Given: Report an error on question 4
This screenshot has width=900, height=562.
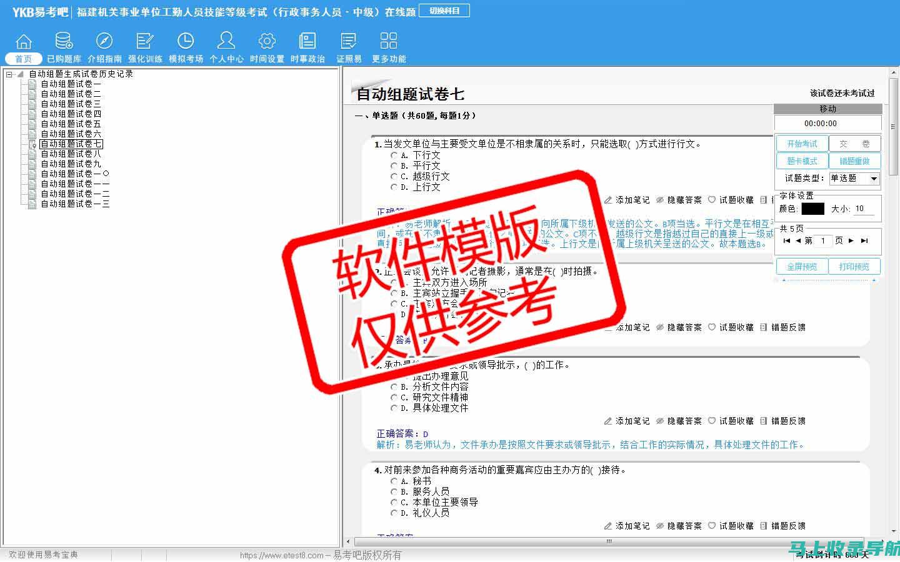Looking at the screenshot, I should pyautogui.click(x=782, y=526).
